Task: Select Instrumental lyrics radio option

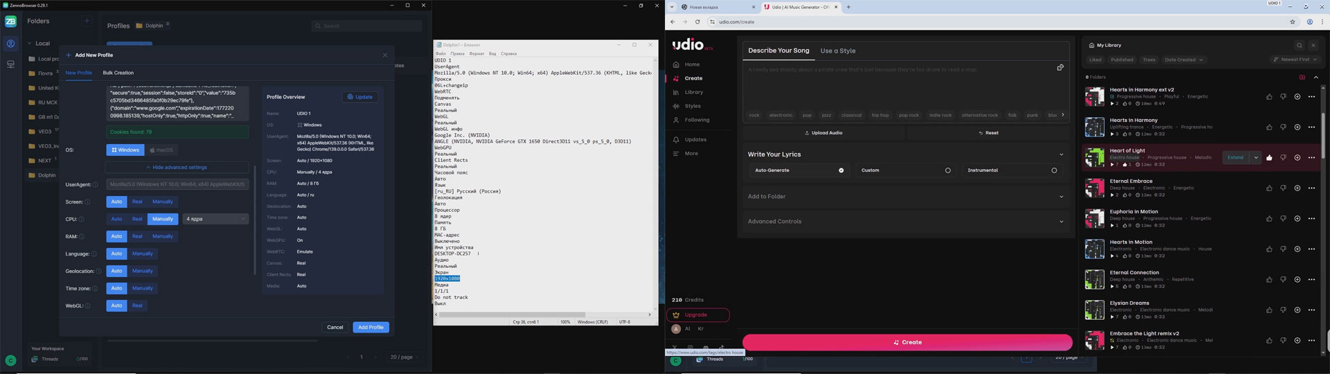Action: pos(1013,170)
